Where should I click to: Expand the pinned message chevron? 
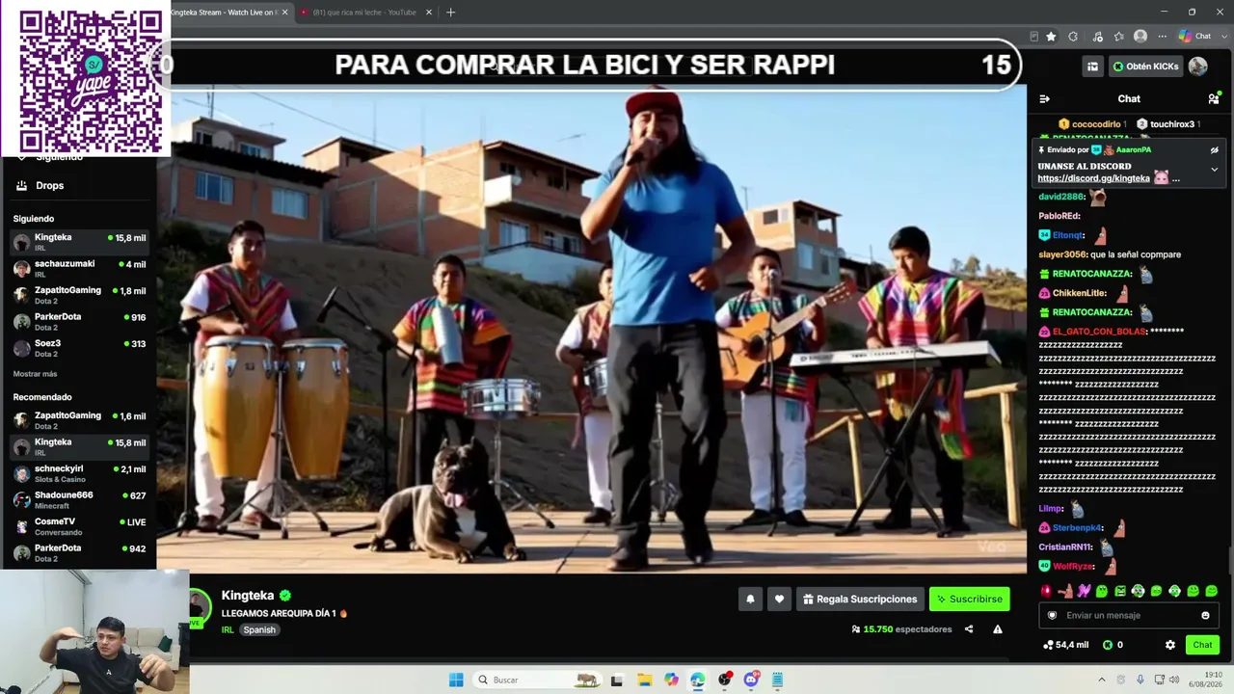[x=1215, y=170]
